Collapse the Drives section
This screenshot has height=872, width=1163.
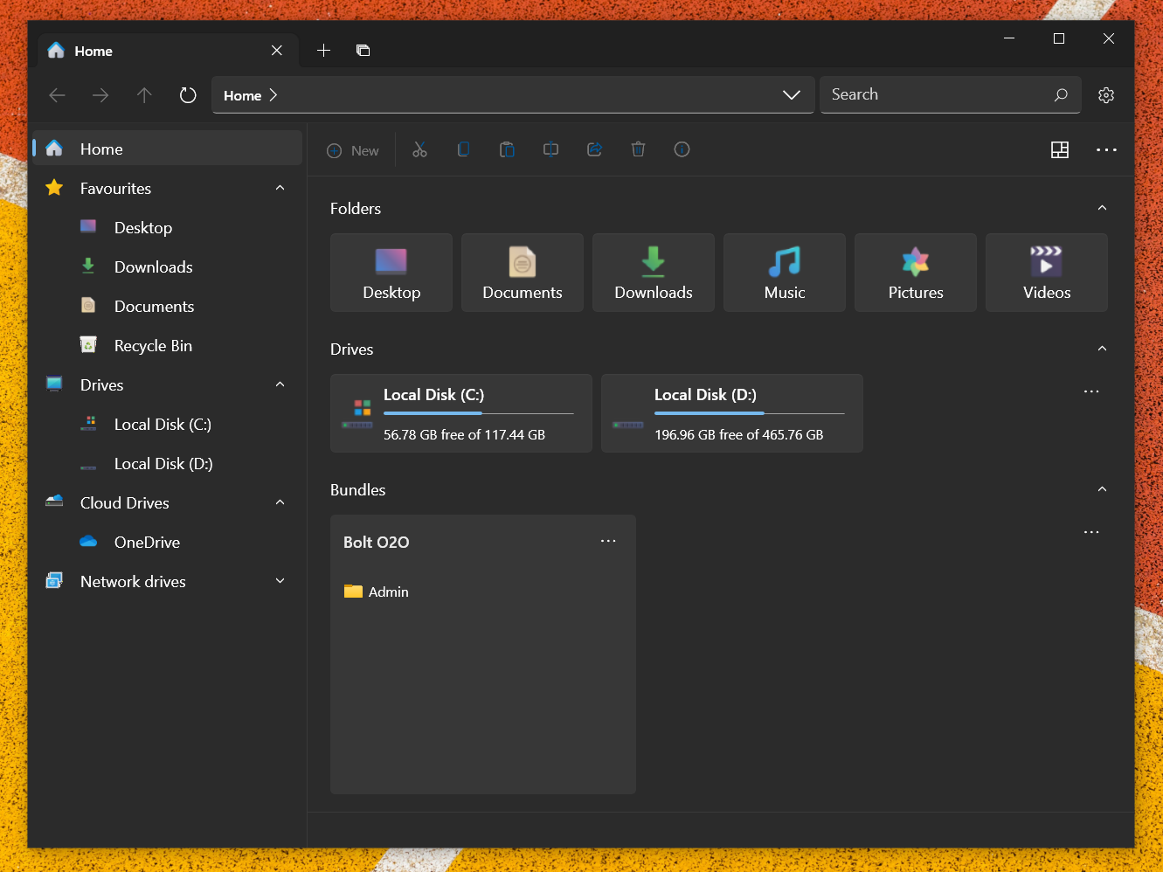[x=1101, y=348]
